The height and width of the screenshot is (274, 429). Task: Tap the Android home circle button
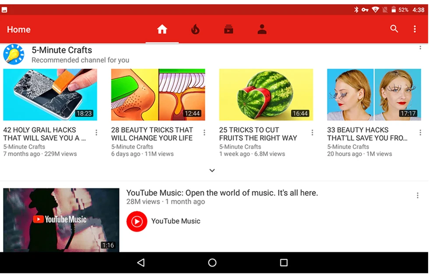pyautogui.click(x=212, y=263)
